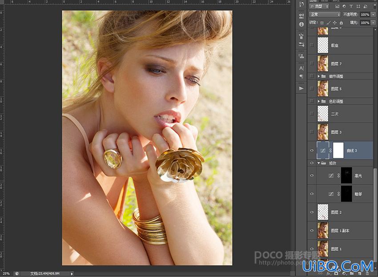The image size is (378, 277).
Task: Hide the 高光 layer
Action: click(312, 176)
